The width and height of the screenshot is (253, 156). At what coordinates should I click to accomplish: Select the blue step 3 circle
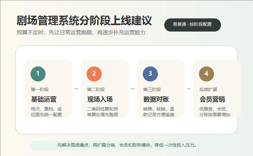click(x=150, y=74)
